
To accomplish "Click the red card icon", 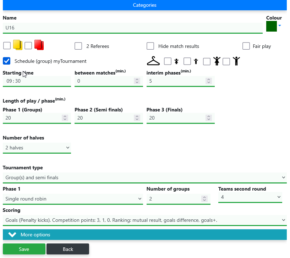I will (x=39, y=45).
